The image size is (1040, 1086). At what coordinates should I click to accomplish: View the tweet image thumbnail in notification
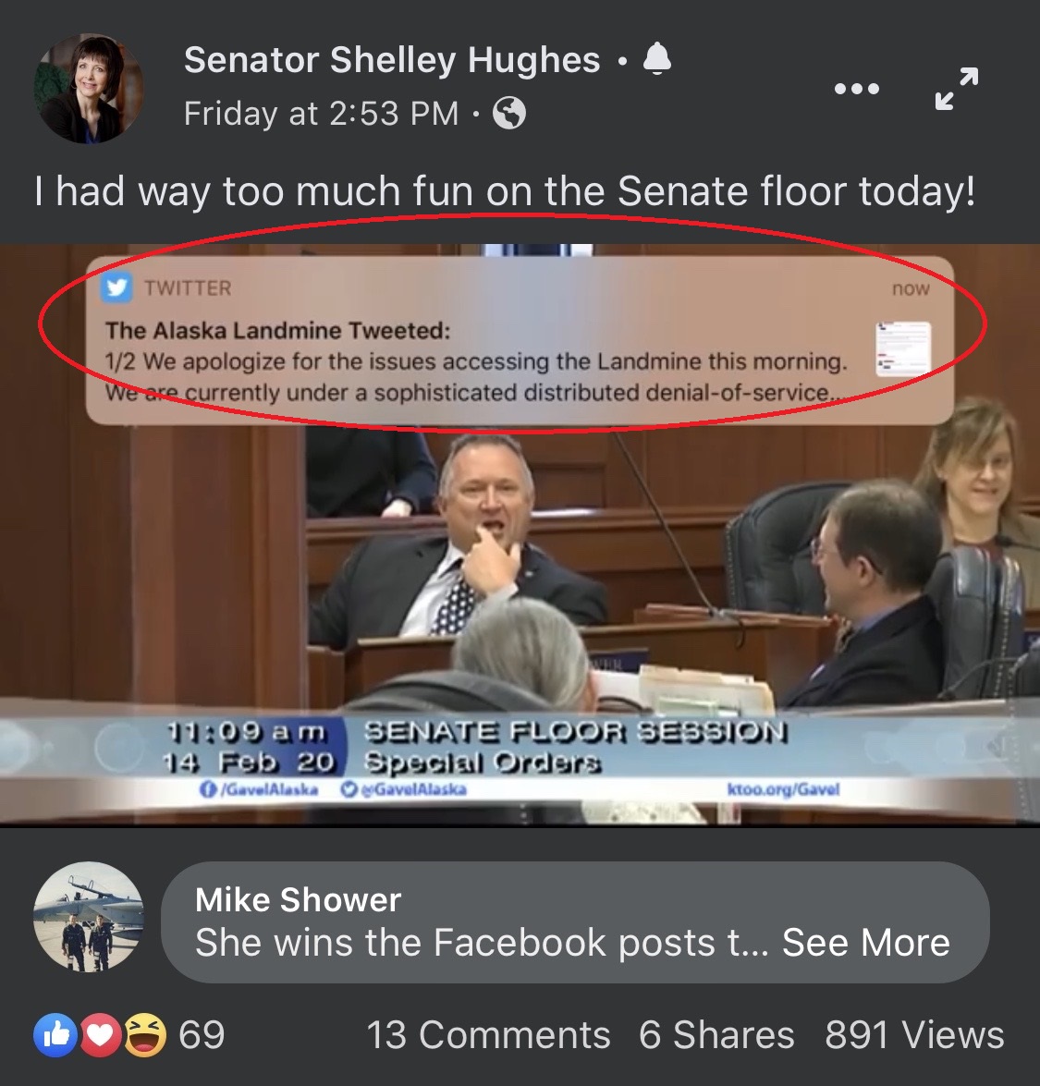point(903,348)
